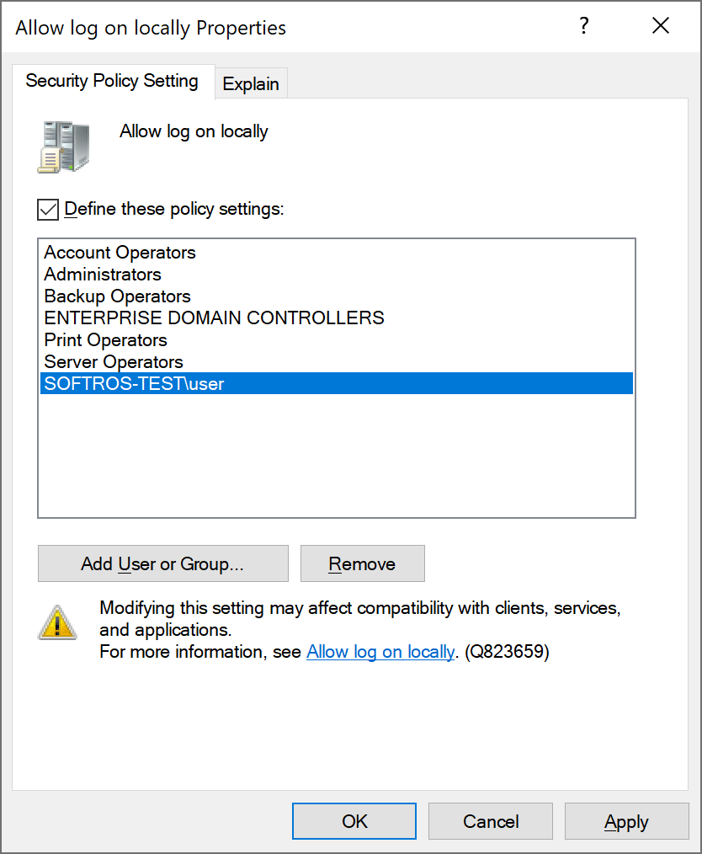
Task: Remove the selected user entry
Action: pyautogui.click(x=363, y=563)
